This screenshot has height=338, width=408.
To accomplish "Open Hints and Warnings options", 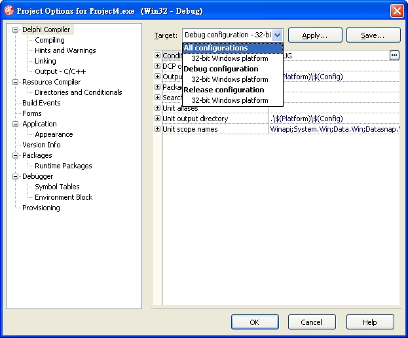I will pyautogui.click(x=65, y=50).
